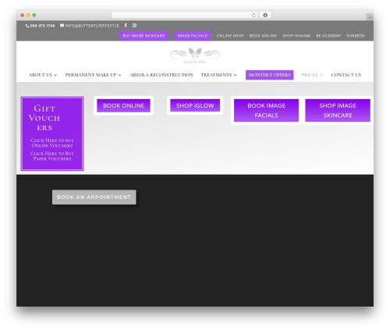
Task: Expand the Permanent Make Up dropdown arrow
Action: pos(120,75)
